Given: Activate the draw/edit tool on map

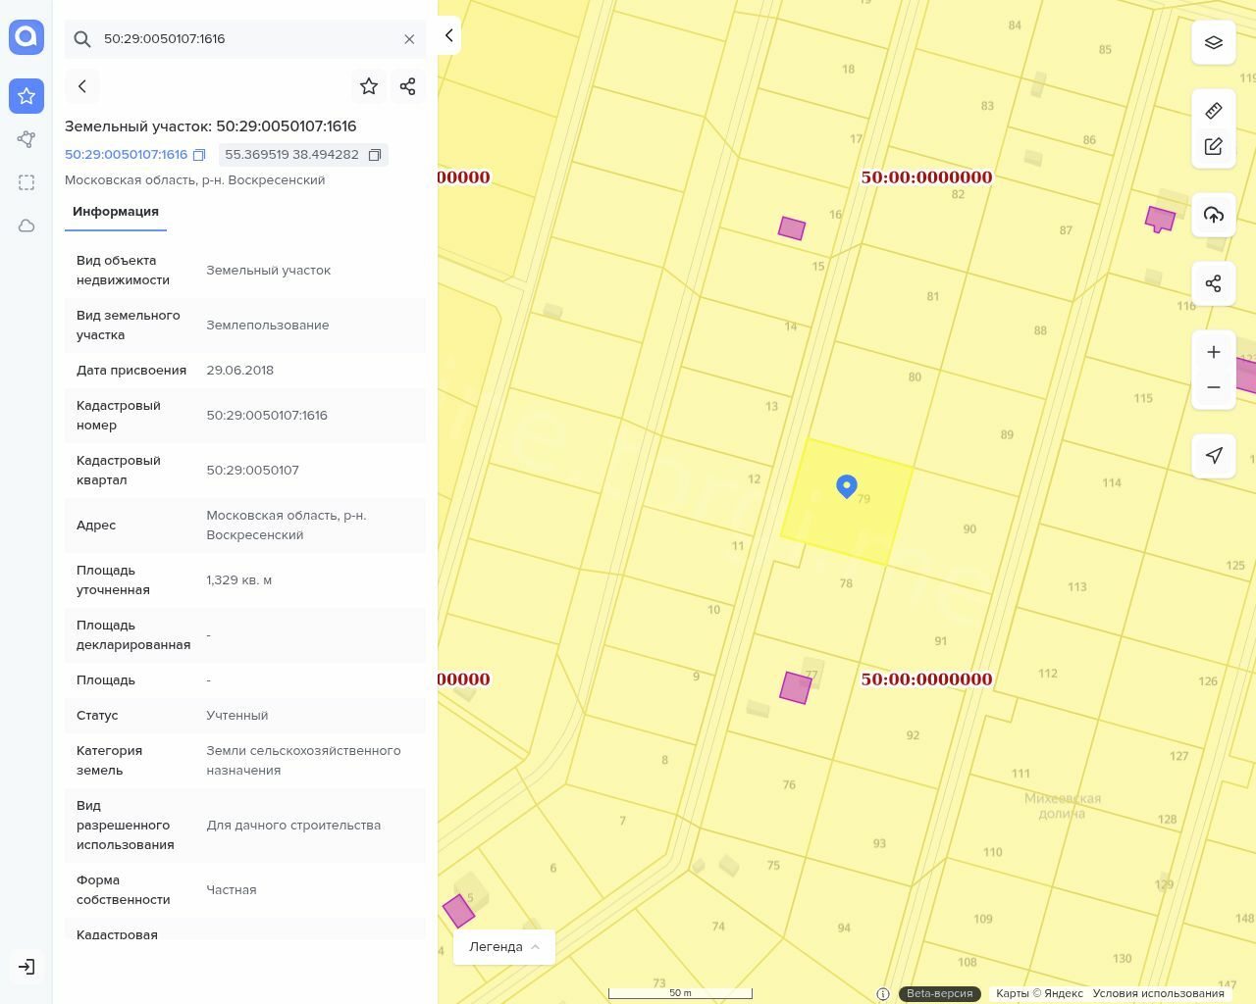Looking at the screenshot, I should pos(1213,146).
